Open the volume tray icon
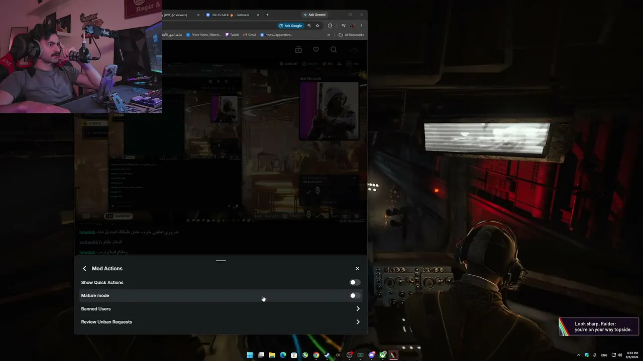Screen dimensions: 643x361 [619, 355]
